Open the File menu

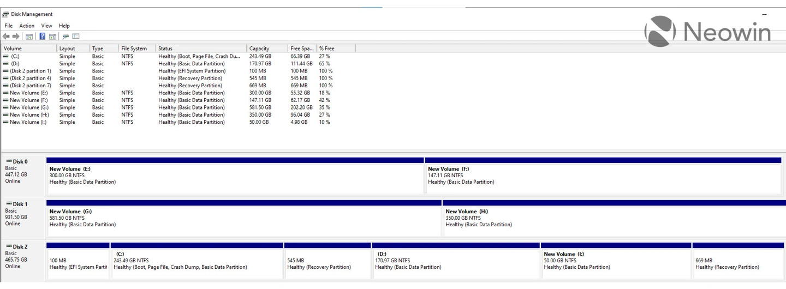click(x=9, y=26)
